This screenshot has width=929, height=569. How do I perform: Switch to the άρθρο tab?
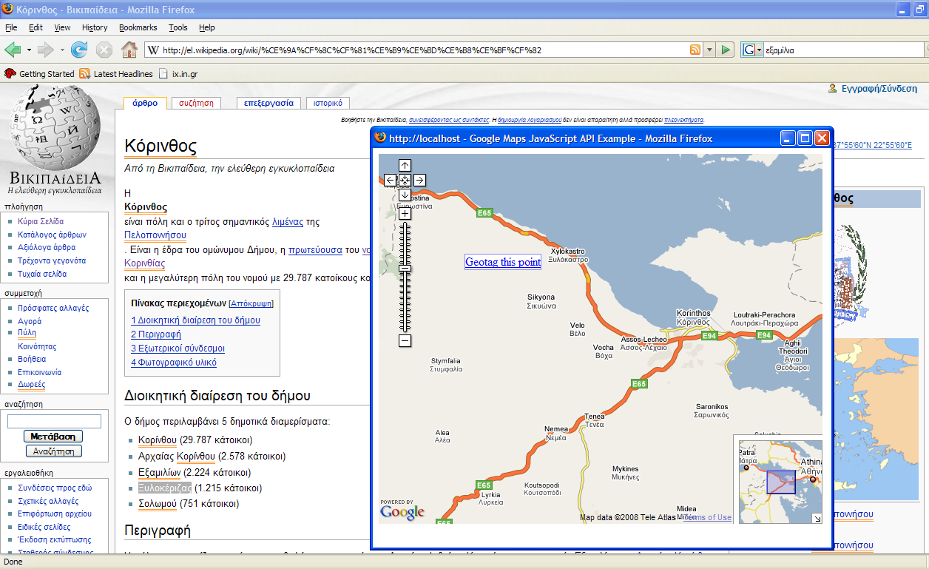click(145, 104)
